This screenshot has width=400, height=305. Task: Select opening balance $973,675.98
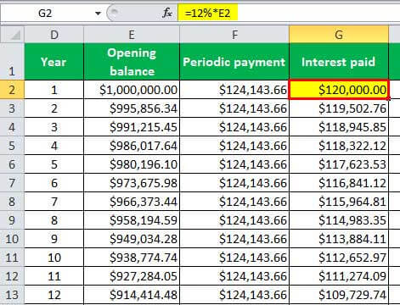[132, 183]
